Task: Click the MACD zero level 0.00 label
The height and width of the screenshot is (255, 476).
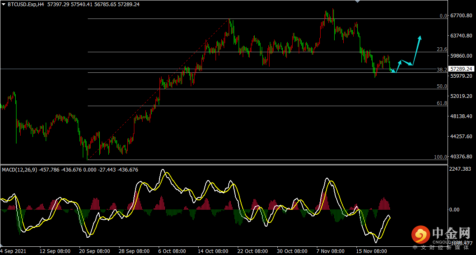Action: tap(454, 210)
